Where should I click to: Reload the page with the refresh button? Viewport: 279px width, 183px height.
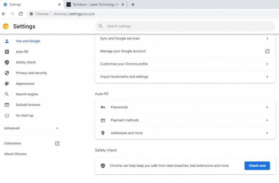point(21,14)
